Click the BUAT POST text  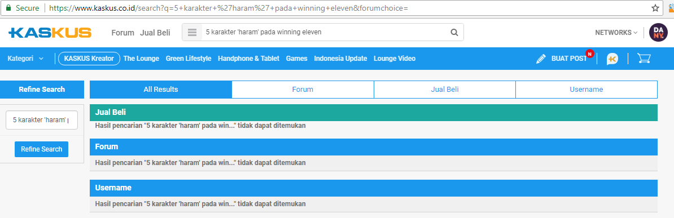[x=568, y=59]
